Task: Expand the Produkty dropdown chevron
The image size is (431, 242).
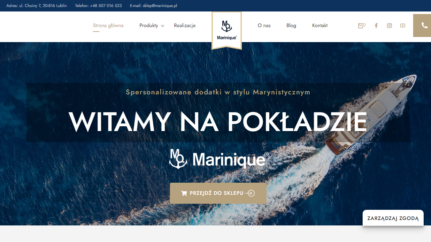Action: (163, 26)
